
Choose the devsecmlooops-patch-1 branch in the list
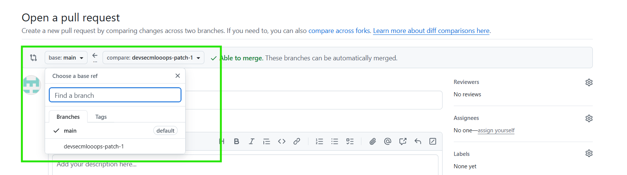point(94,147)
